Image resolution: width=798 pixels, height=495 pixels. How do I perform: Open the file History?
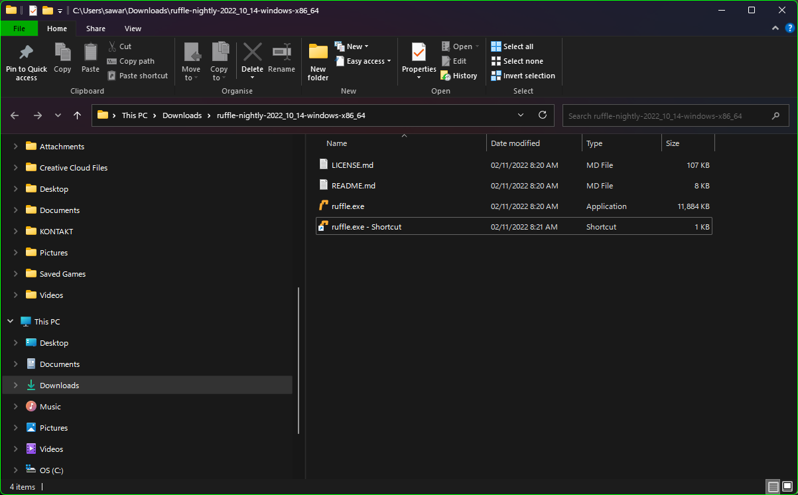(459, 76)
